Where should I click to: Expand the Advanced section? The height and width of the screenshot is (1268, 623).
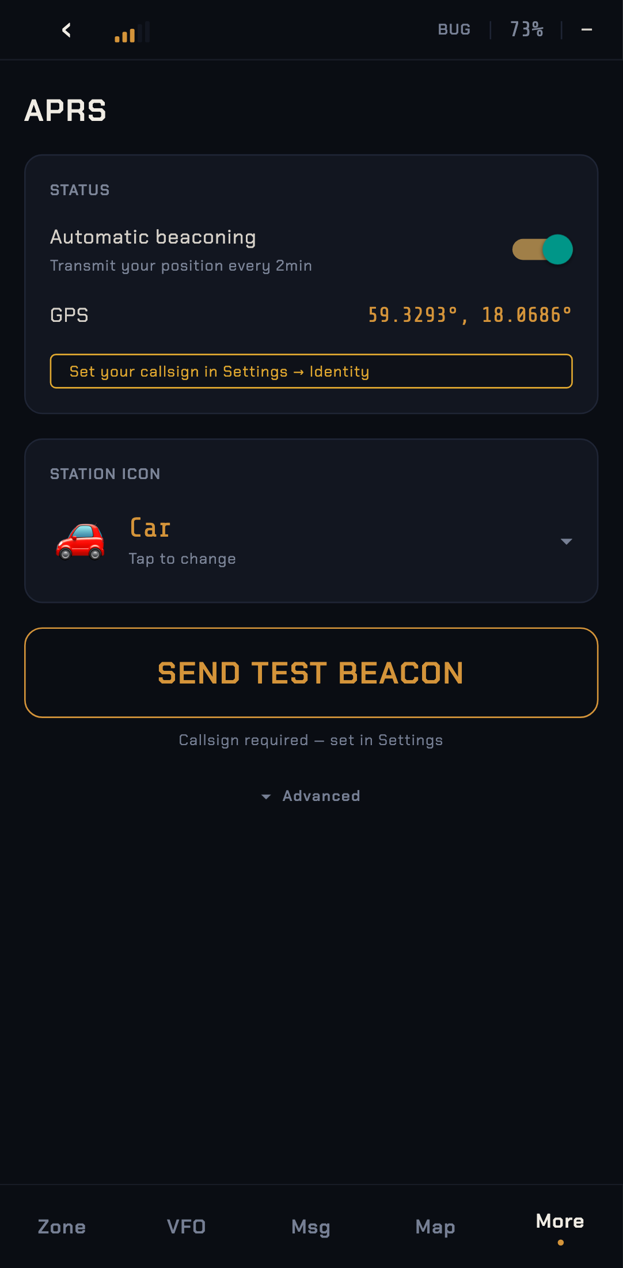(311, 796)
